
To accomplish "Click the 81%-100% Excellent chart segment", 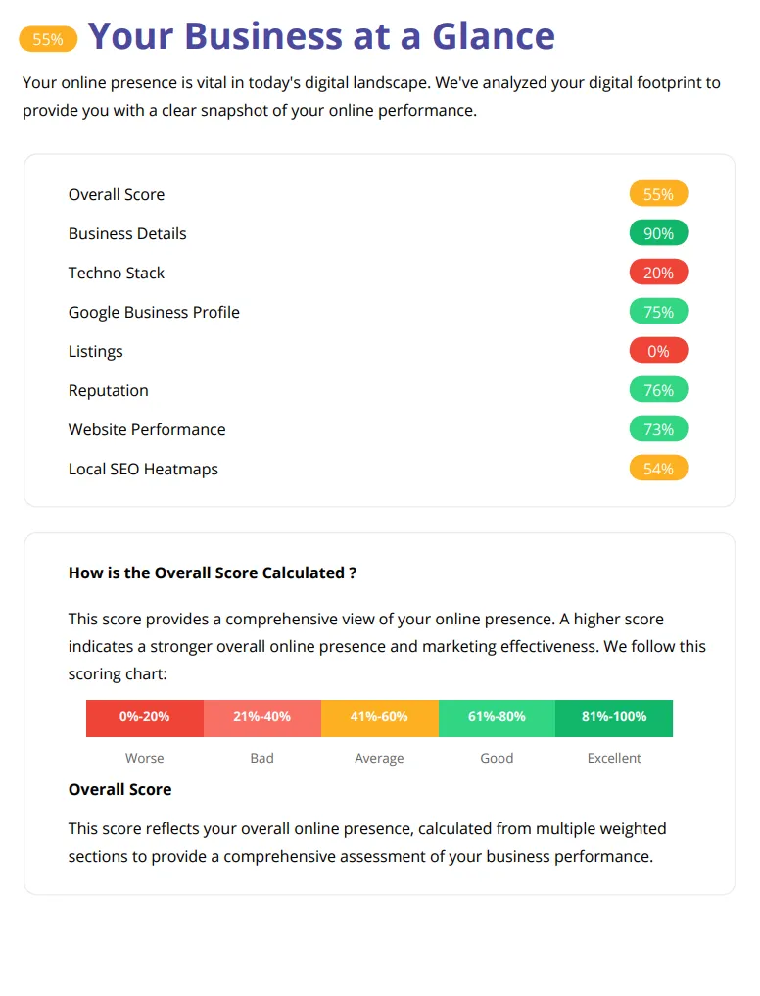I will [x=614, y=719].
